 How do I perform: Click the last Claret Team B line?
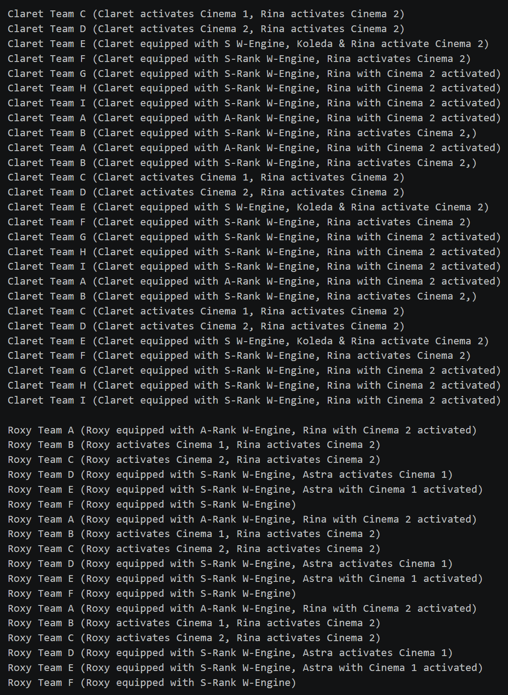(242, 296)
